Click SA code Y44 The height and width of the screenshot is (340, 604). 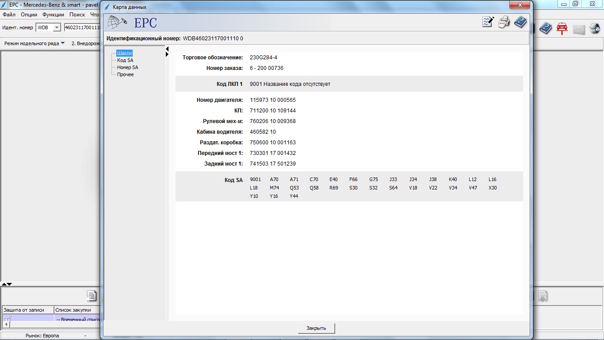(x=294, y=196)
